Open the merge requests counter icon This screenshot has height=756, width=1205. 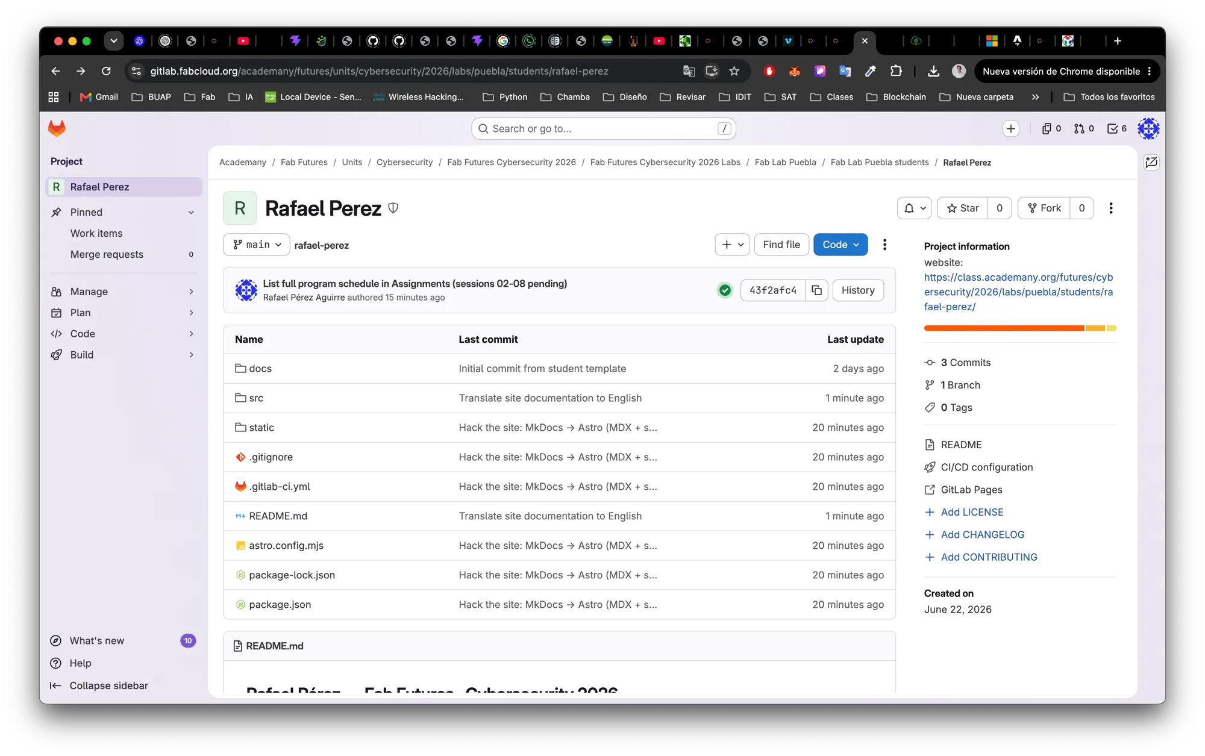(1084, 128)
